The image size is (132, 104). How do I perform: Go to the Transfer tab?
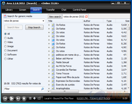(x=50, y=10)
